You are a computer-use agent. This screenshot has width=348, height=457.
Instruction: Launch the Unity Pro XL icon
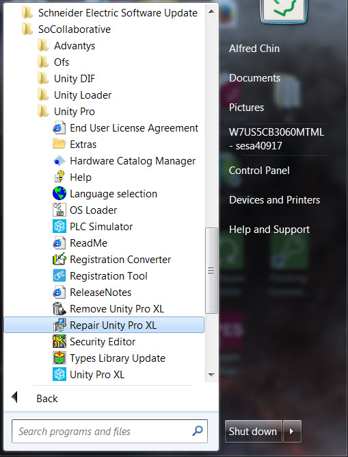click(x=59, y=374)
